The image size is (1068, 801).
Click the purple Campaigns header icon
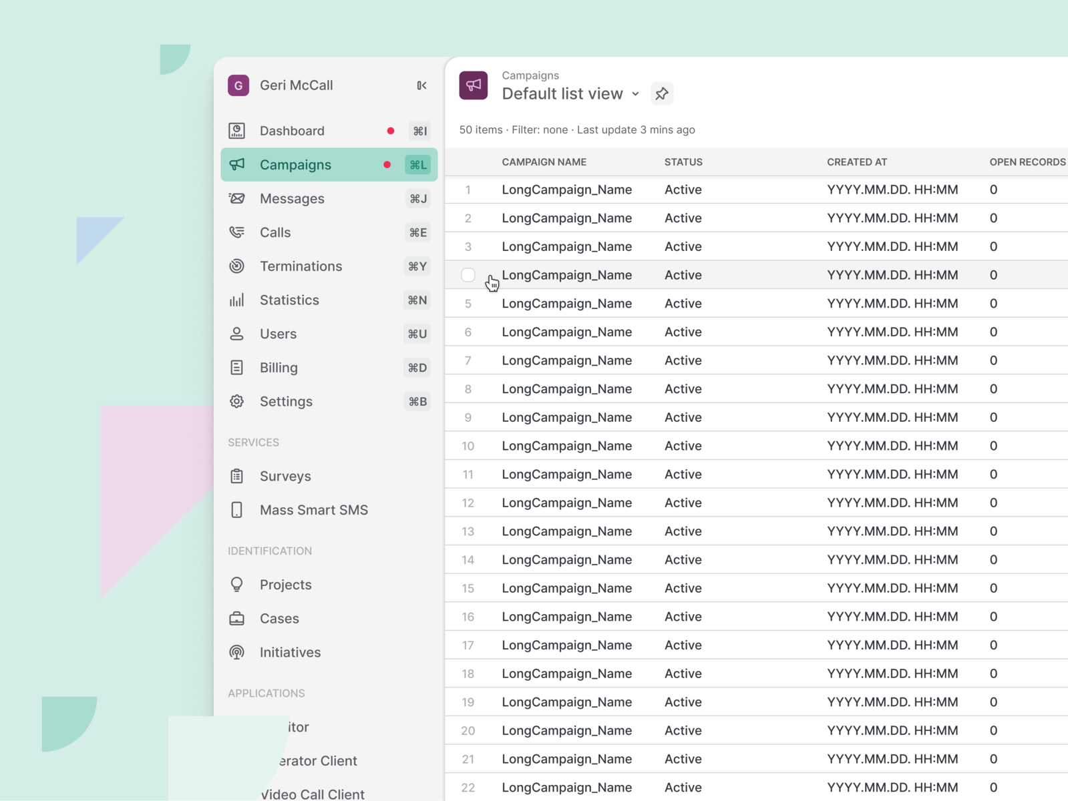474,85
